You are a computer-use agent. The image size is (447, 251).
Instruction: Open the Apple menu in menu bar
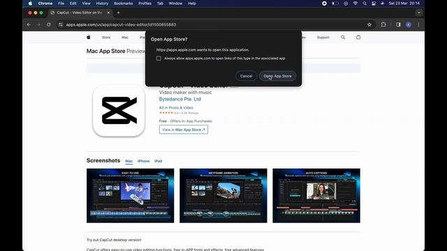[30, 3]
